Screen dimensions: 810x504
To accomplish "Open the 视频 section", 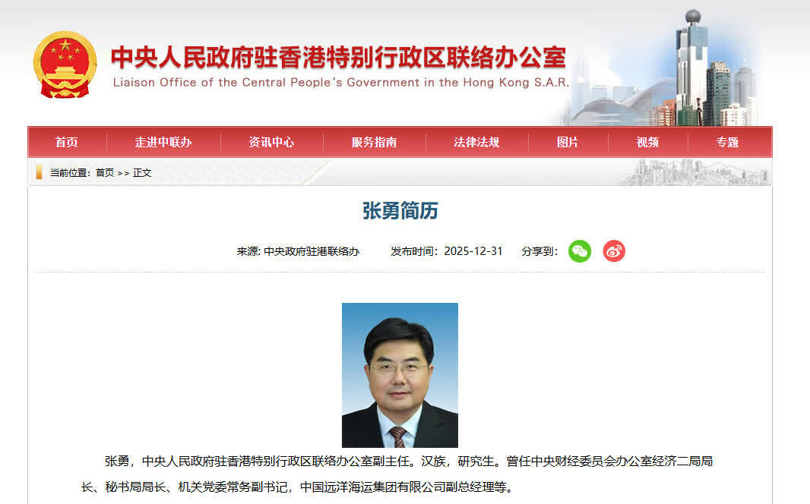I will pyautogui.click(x=648, y=143).
